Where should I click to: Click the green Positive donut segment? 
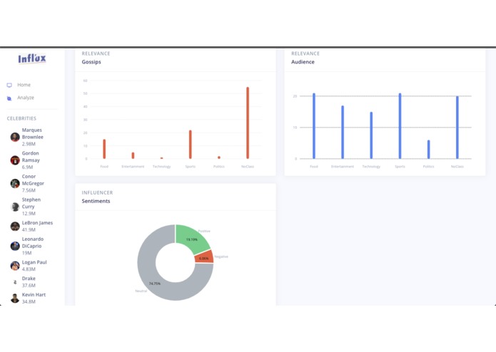click(x=191, y=239)
